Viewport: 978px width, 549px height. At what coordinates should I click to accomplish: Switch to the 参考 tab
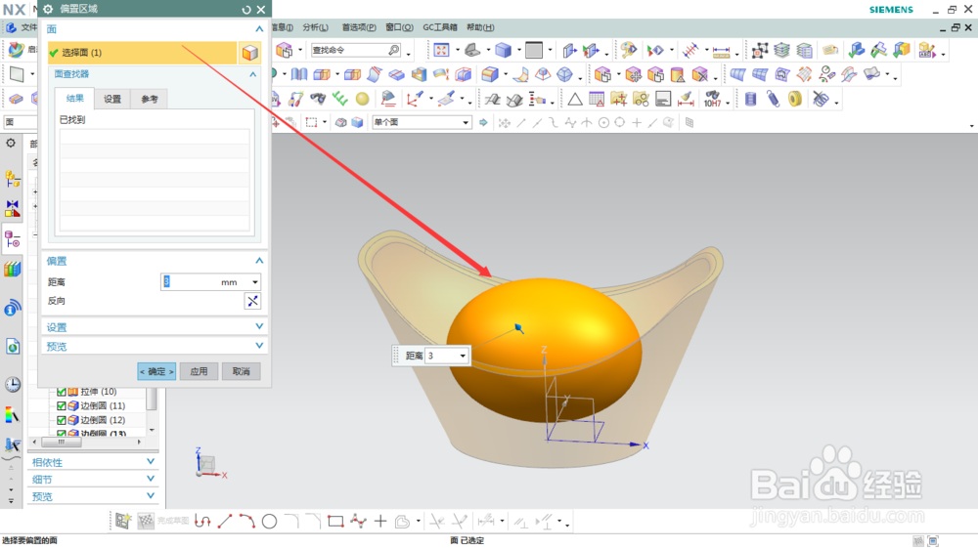pyautogui.click(x=149, y=99)
